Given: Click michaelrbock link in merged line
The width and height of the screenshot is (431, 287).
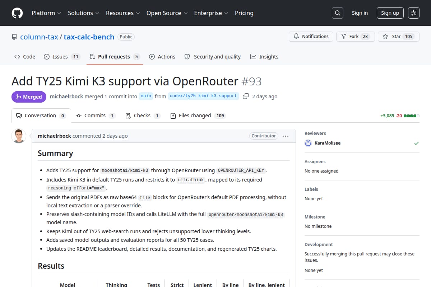Looking at the screenshot, I should pyautogui.click(x=66, y=96).
